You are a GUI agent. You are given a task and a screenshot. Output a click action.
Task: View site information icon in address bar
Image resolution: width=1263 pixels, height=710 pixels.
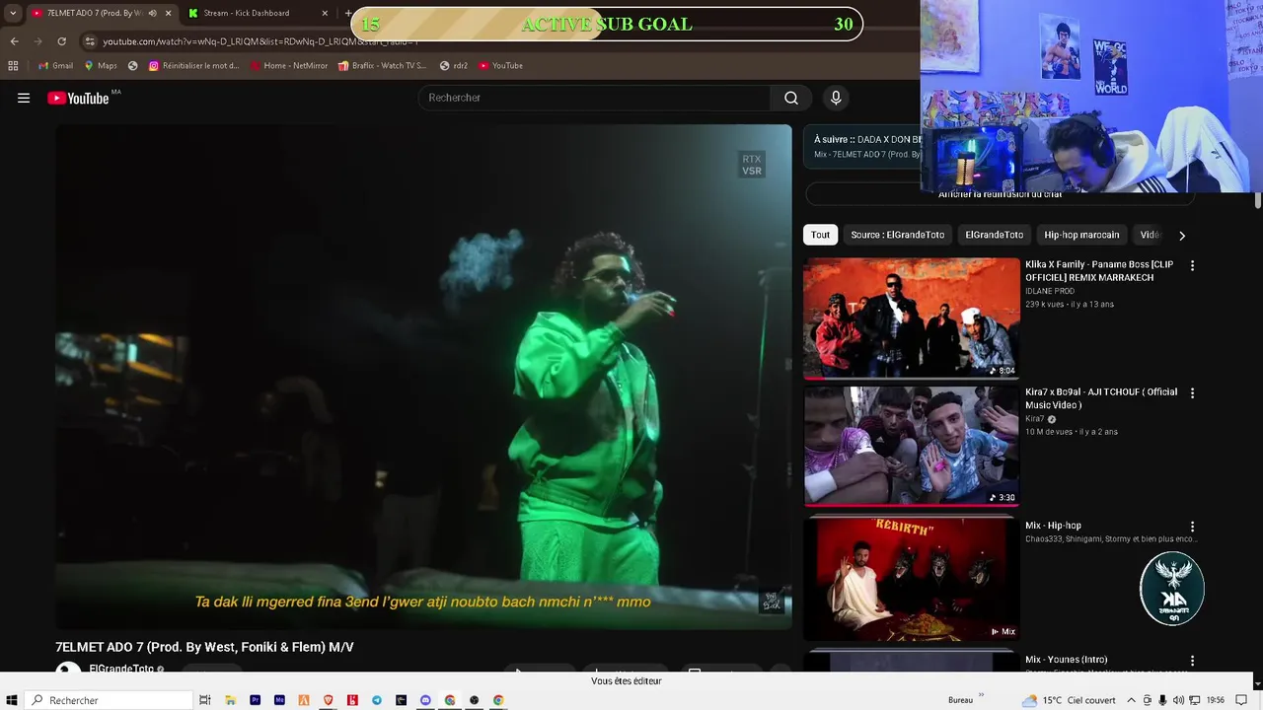click(90, 41)
